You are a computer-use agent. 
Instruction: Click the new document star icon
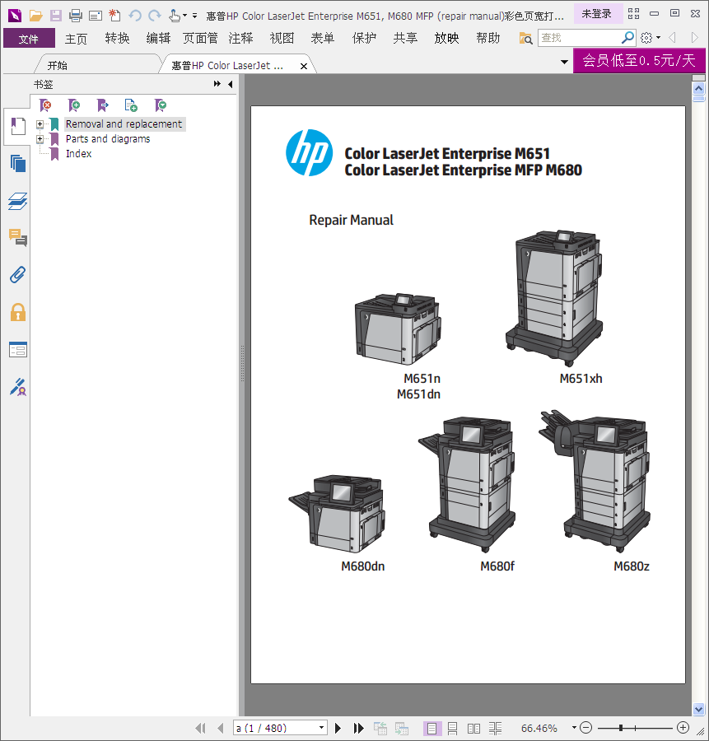pyautogui.click(x=114, y=16)
